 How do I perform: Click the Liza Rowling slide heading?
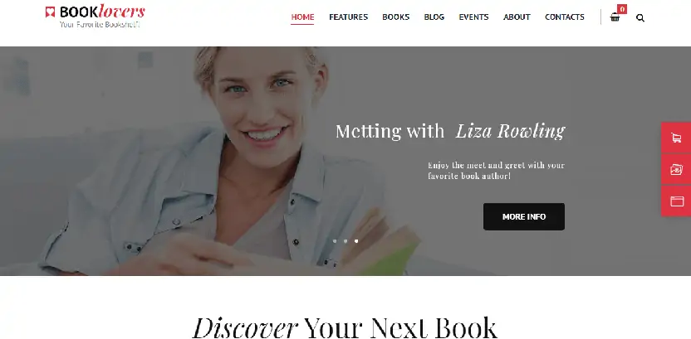pyautogui.click(x=450, y=131)
